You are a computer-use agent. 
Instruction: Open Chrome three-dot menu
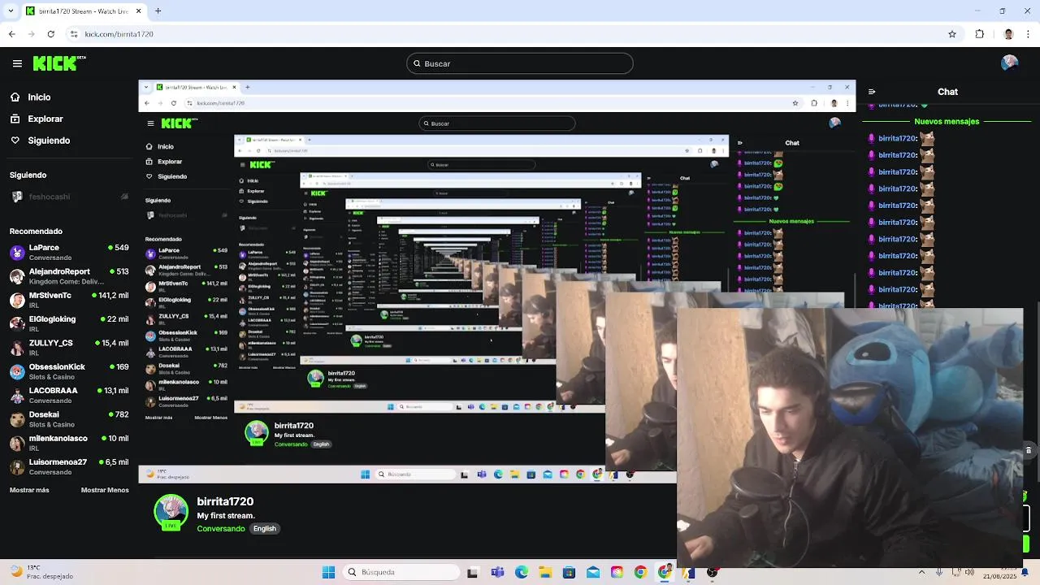point(1028,34)
